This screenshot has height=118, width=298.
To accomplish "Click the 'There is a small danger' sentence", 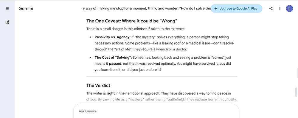I will click(136, 29).
